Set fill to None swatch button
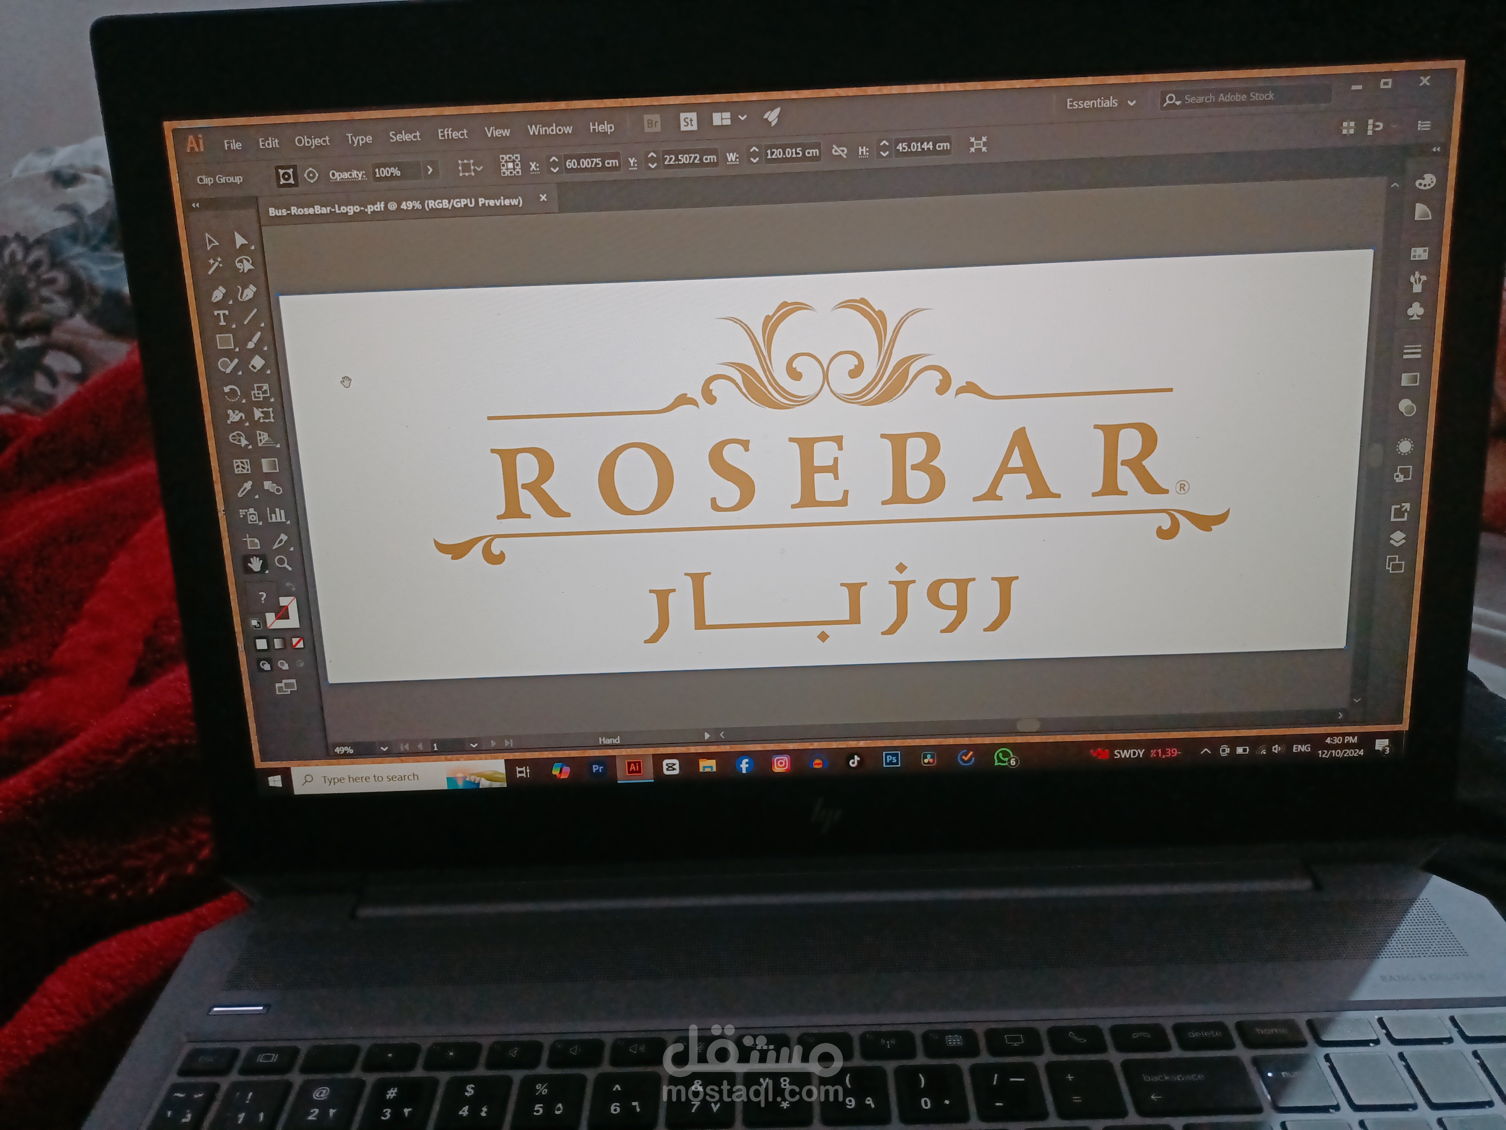Viewport: 1506px width, 1130px height. (x=297, y=643)
